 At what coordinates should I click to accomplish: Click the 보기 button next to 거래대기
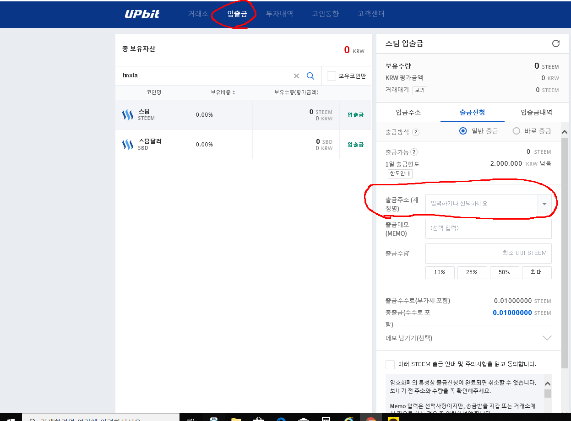[x=420, y=90]
